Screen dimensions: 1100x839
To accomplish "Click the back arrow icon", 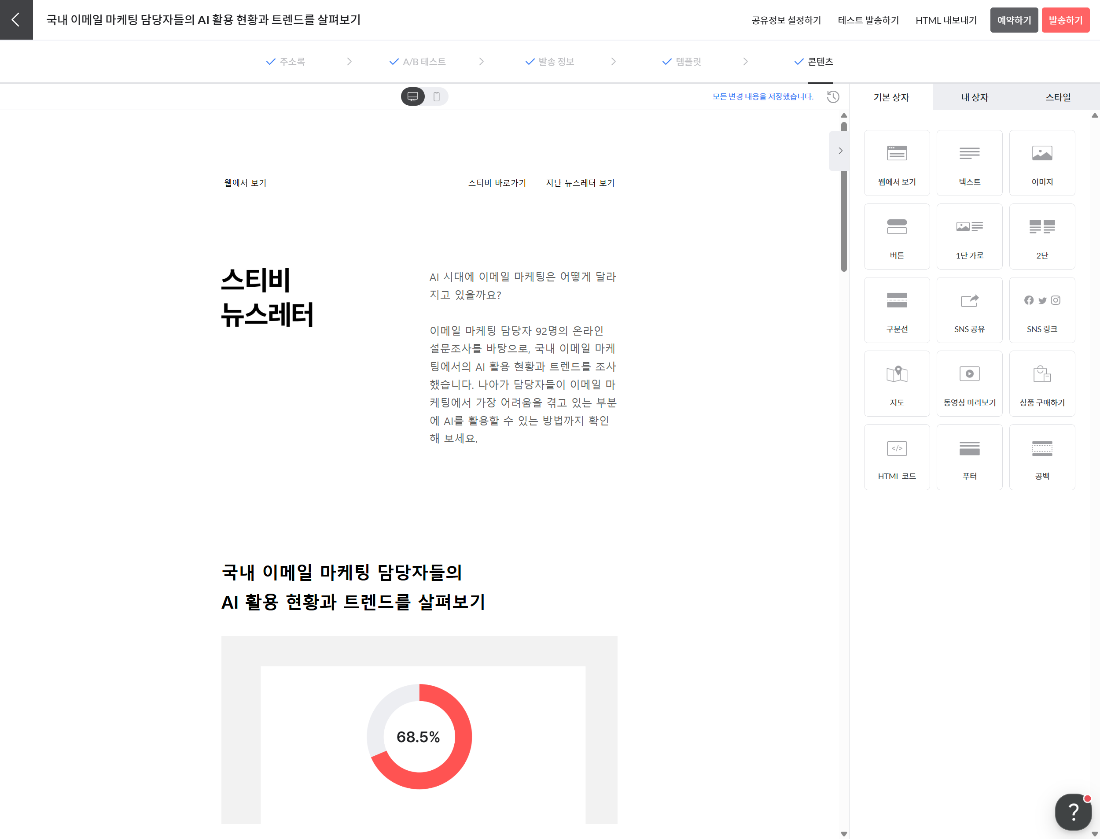I will click(x=16, y=19).
